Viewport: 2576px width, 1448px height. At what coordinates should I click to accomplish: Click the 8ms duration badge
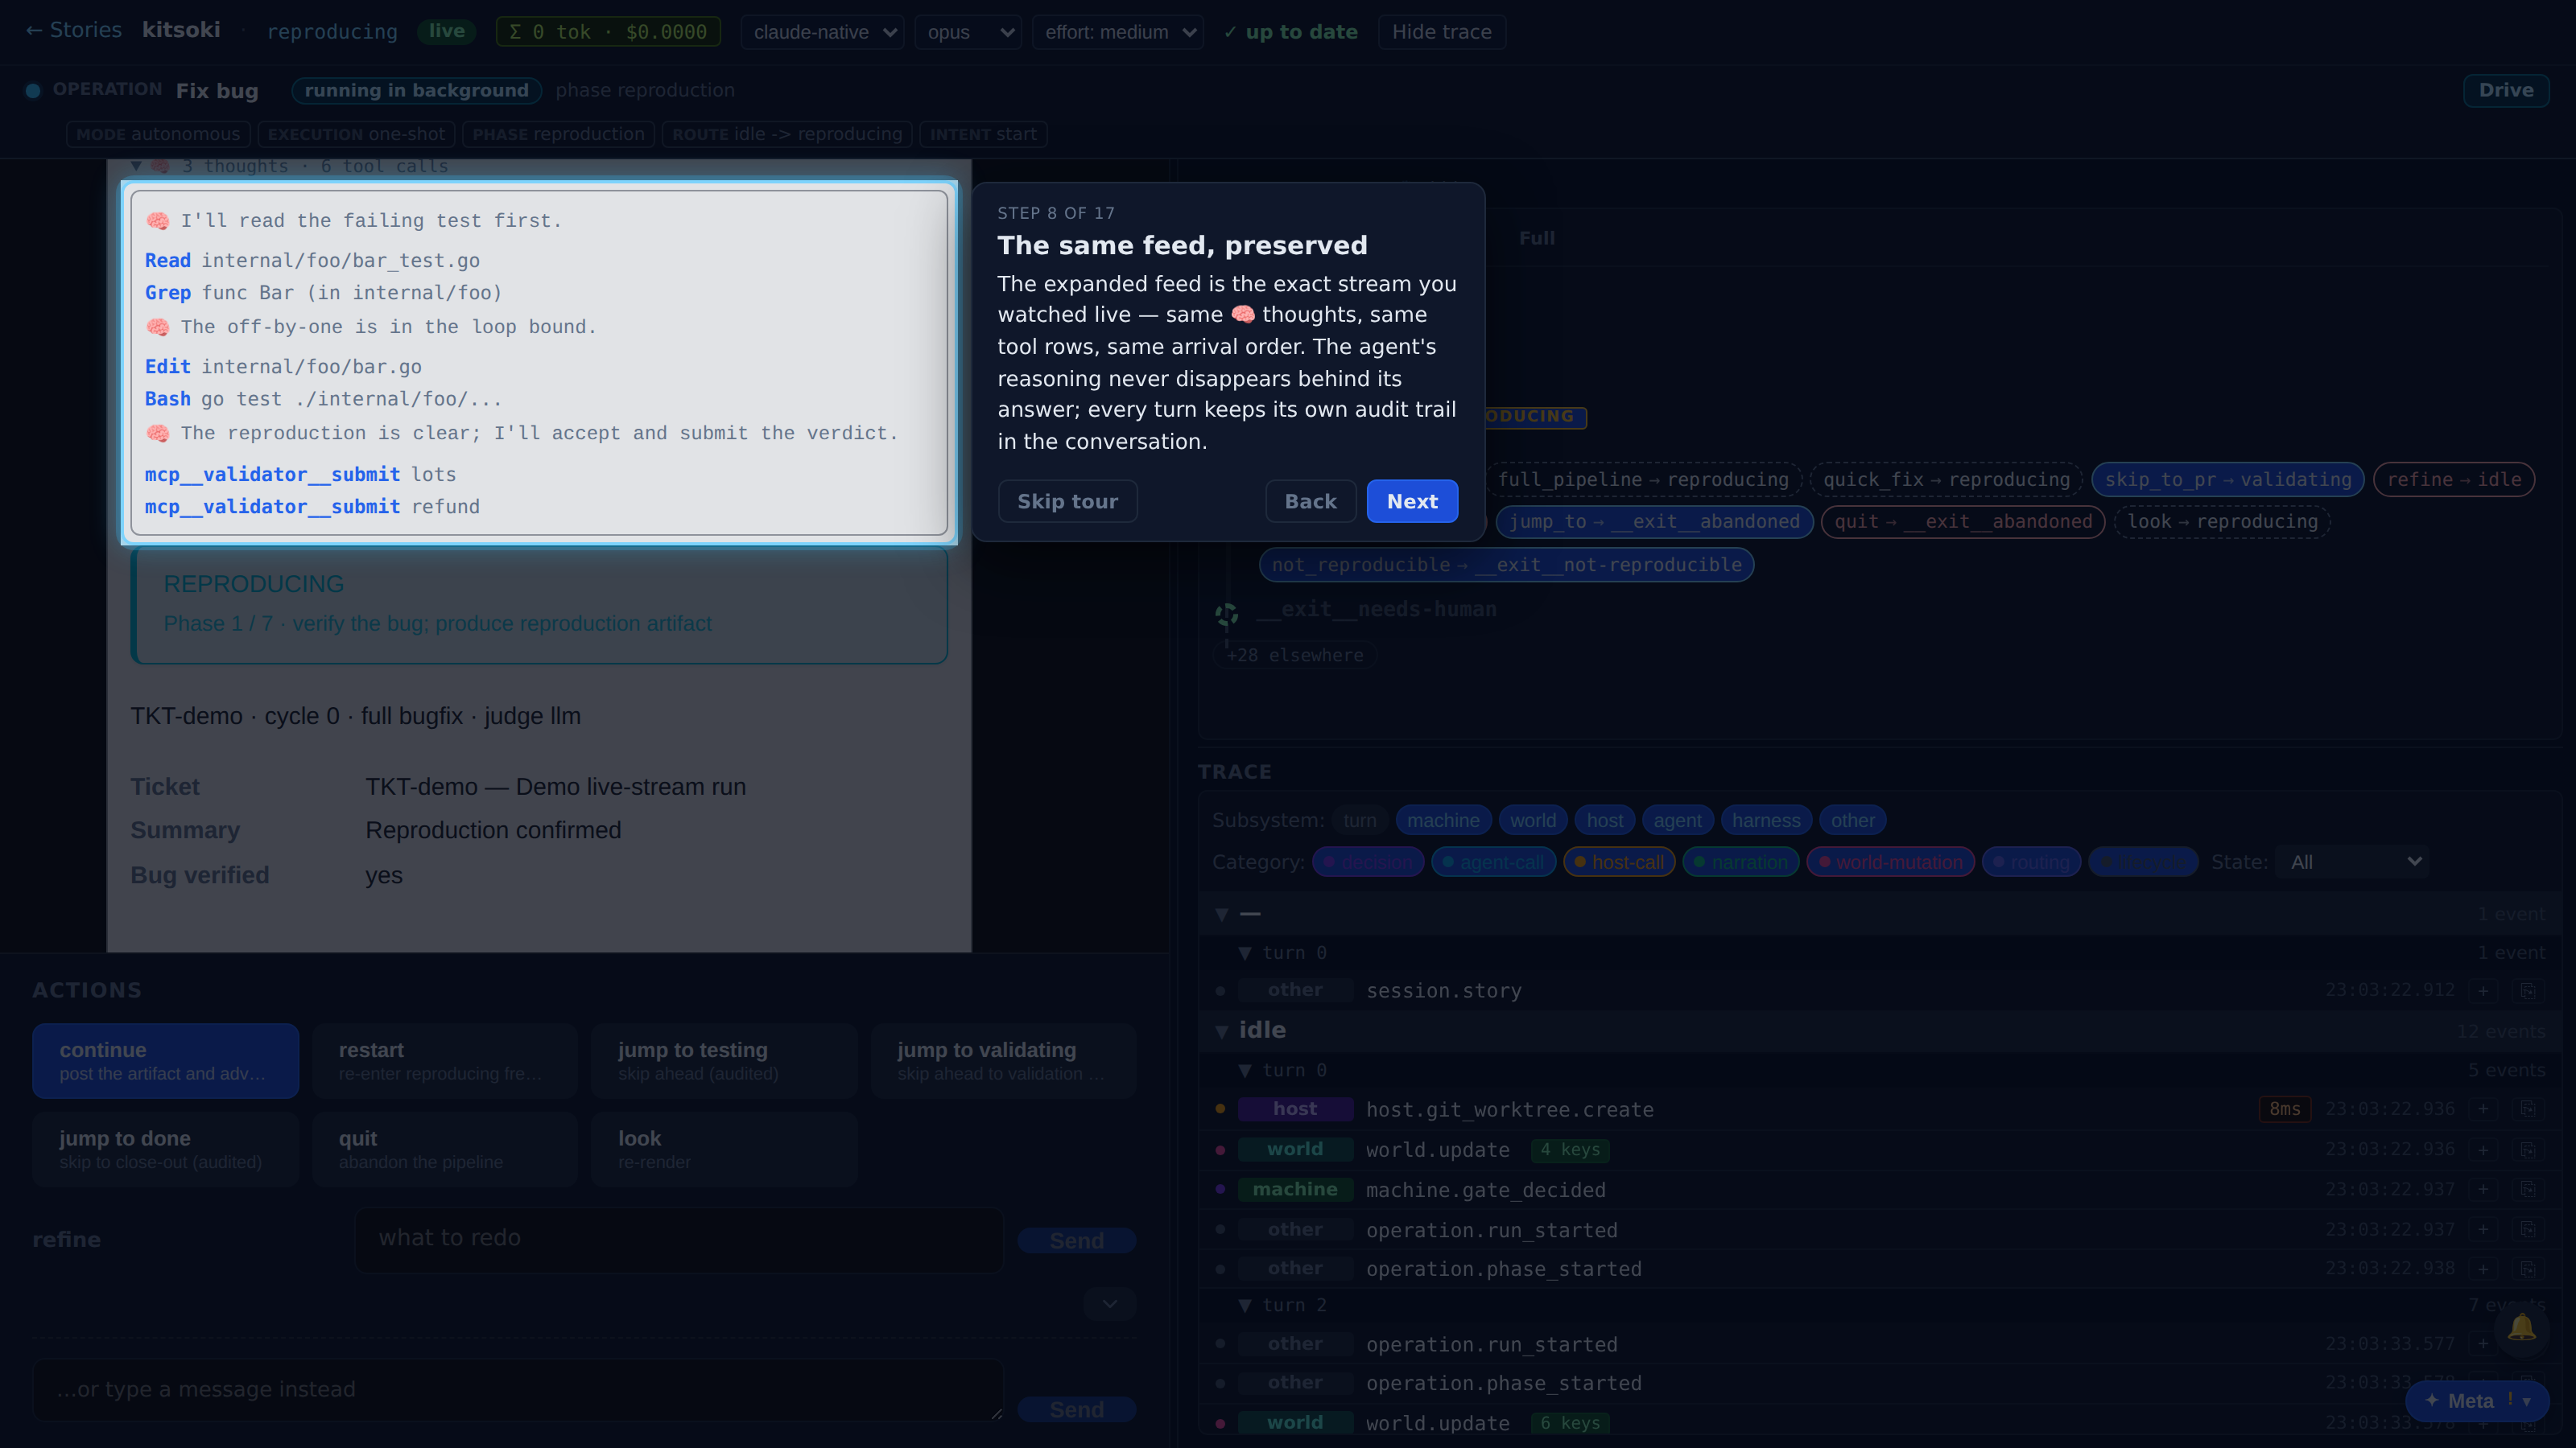click(x=2284, y=1109)
